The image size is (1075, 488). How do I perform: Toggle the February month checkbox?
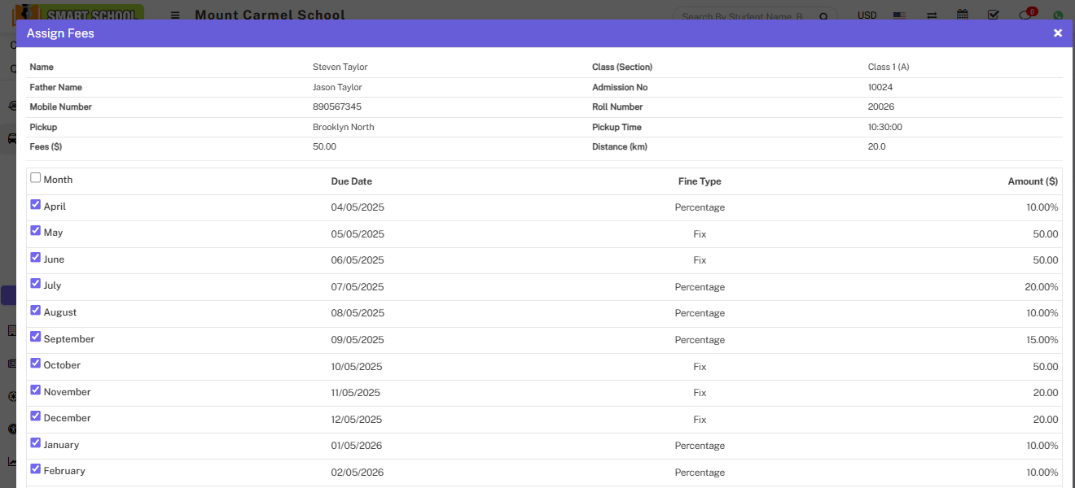[x=35, y=469]
